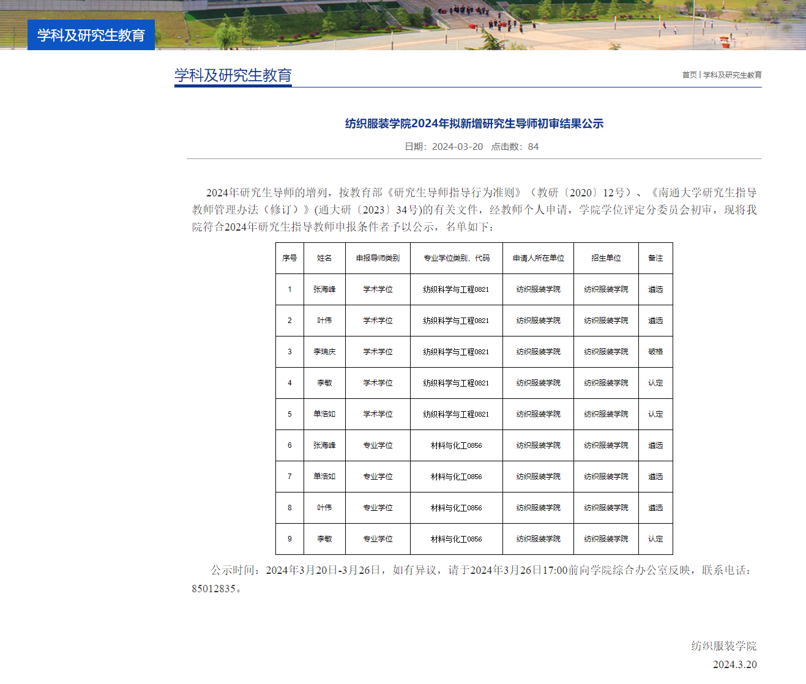Open the "学科及研究生教育" breadcrumb link beside 首页

click(x=732, y=75)
